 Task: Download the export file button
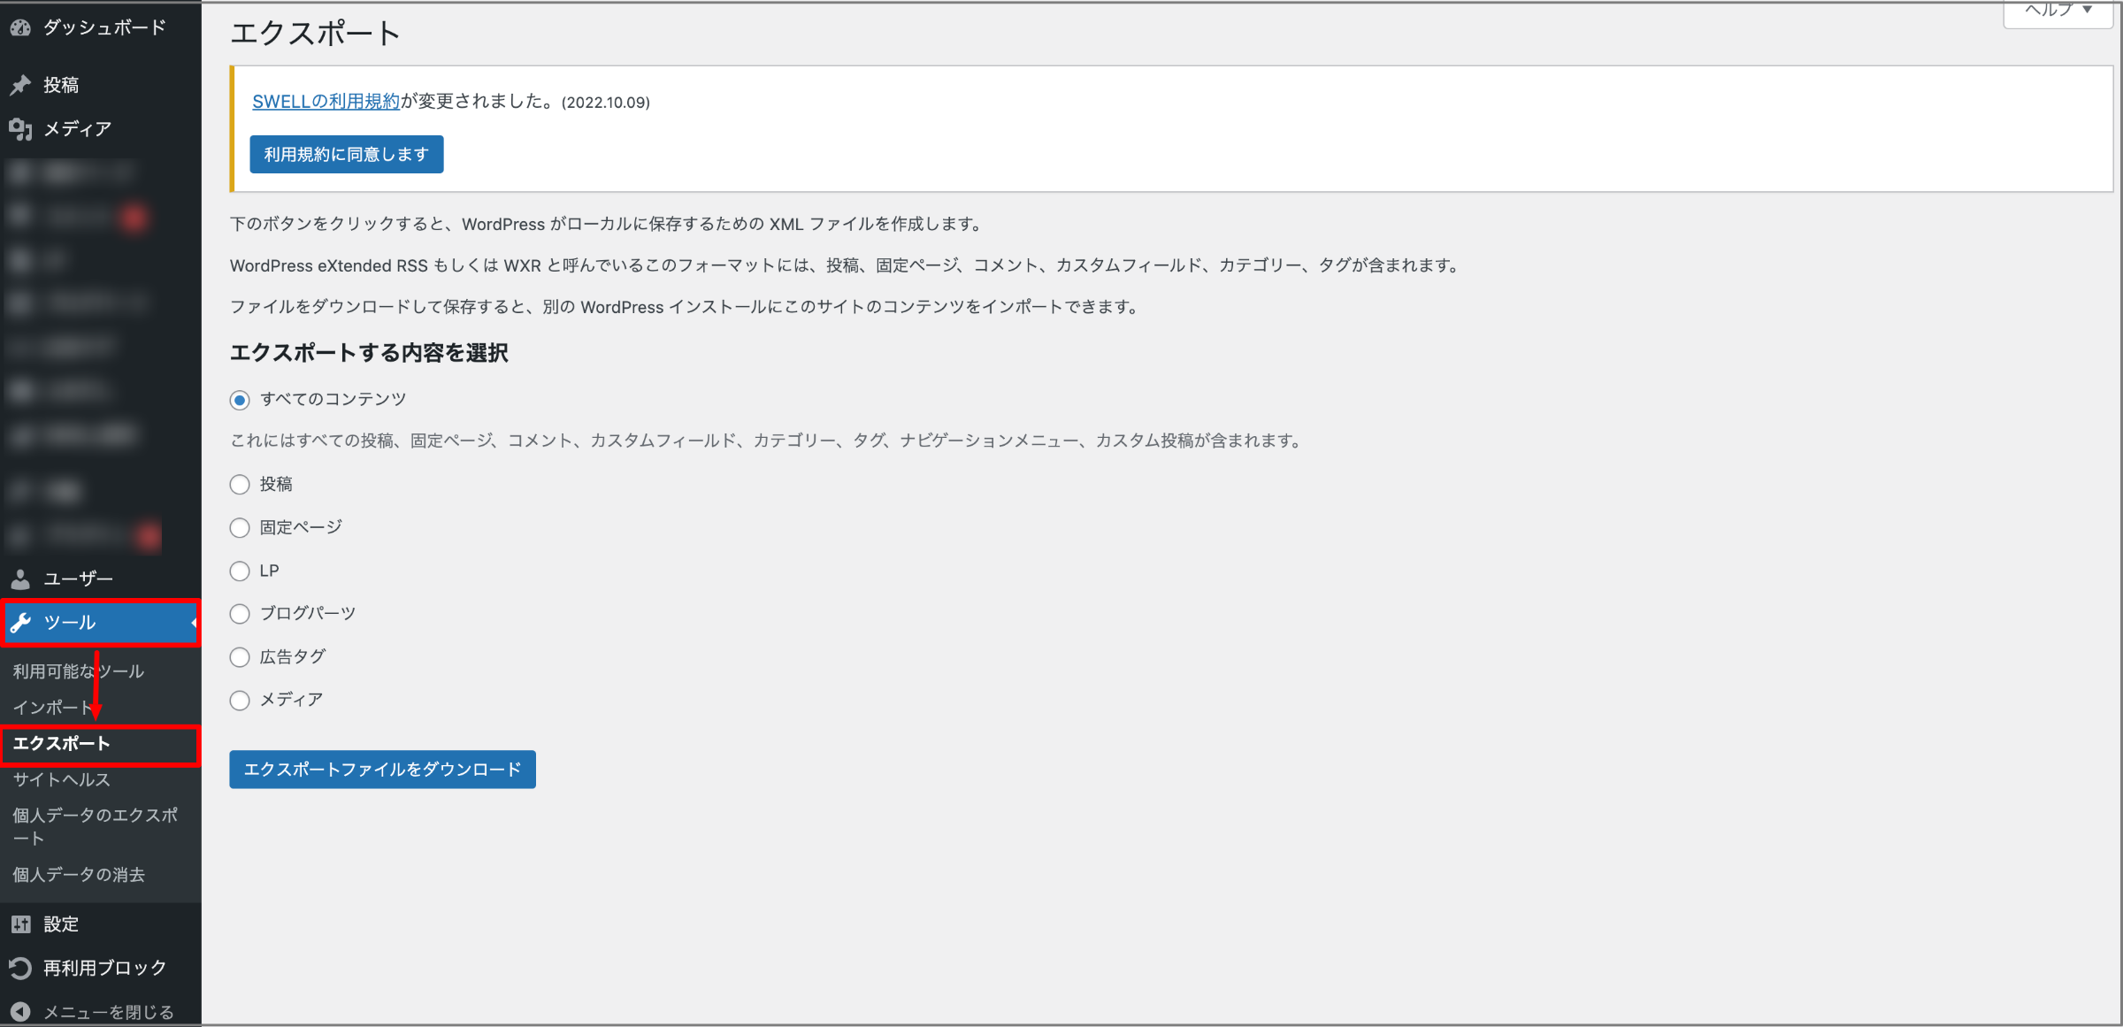(382, 770)
